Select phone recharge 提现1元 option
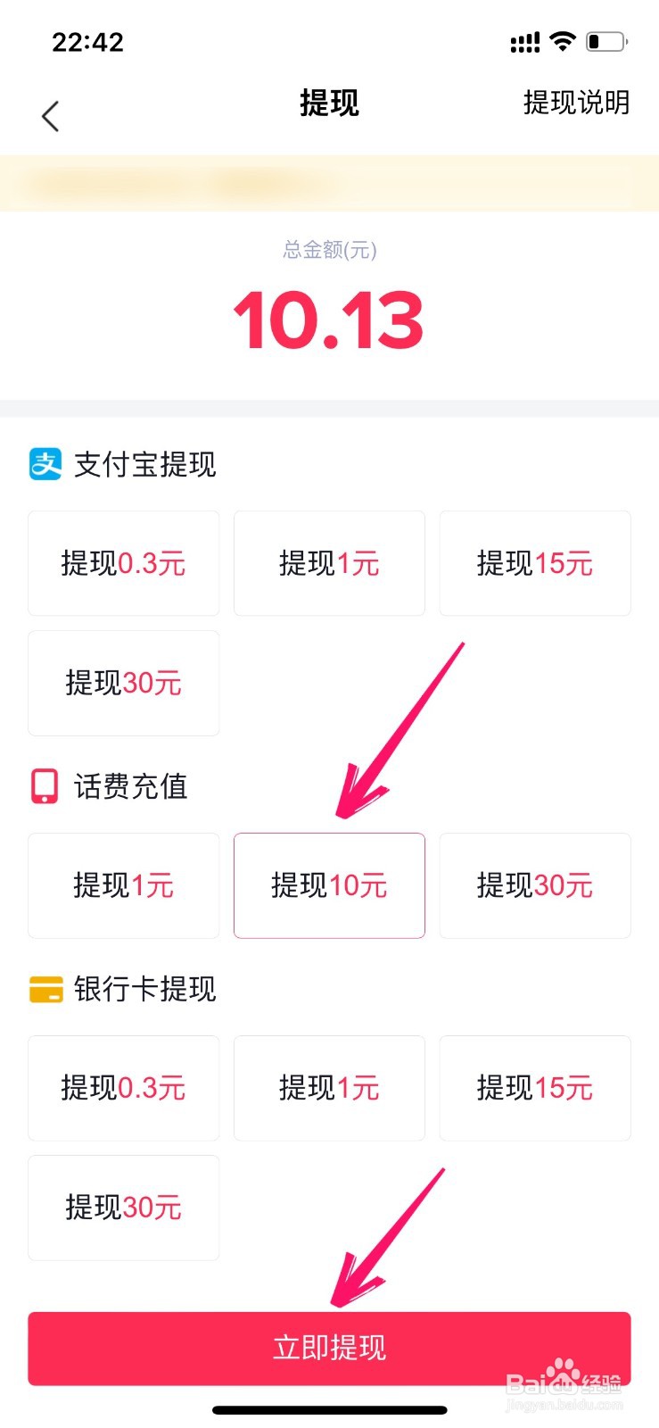 point(123,885)
